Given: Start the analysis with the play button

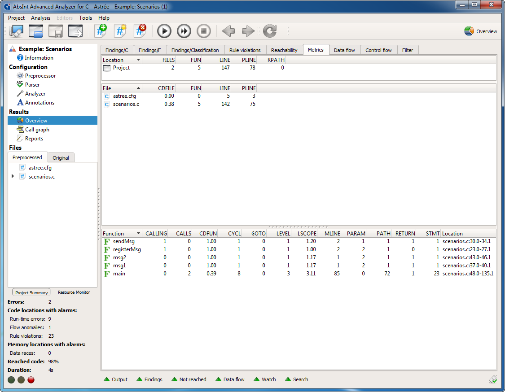Looking at the screenshot, I should [x=164, y=31].
